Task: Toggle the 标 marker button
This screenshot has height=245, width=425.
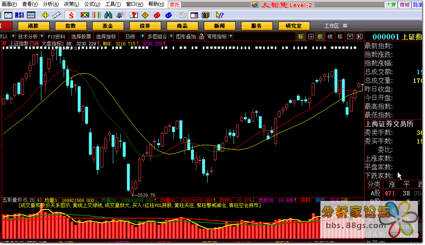Action: point(301,37)
